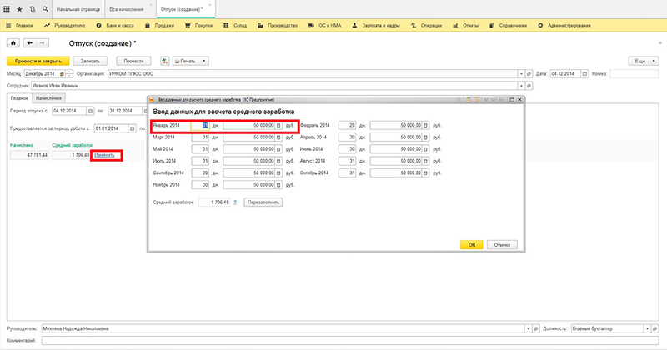Click Провести и закрыть button
The height and width of the screenshot is (350, 667).
click(38, 61)
